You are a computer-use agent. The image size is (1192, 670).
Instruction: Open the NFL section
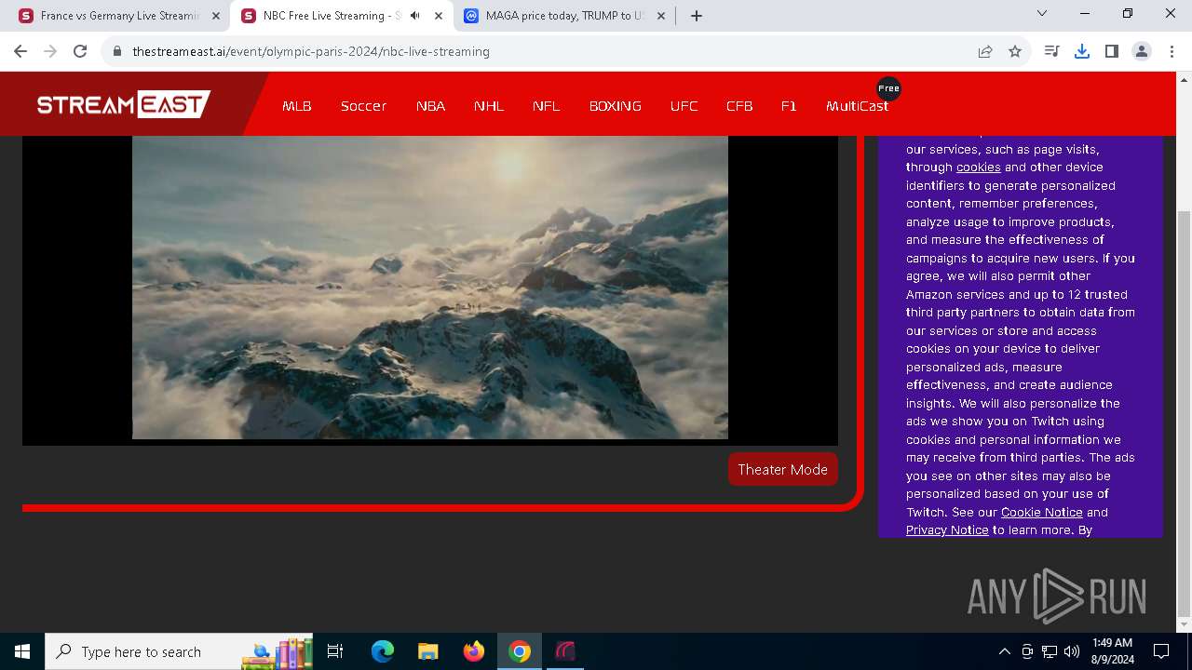(x=547, y=106)
